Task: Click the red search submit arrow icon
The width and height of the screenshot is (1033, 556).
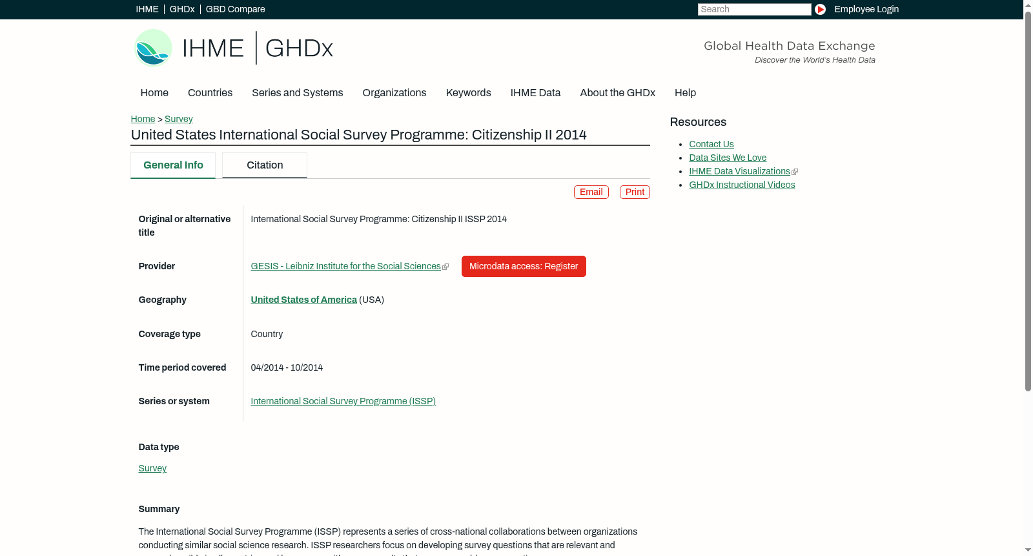Action: tap(820, 9)
